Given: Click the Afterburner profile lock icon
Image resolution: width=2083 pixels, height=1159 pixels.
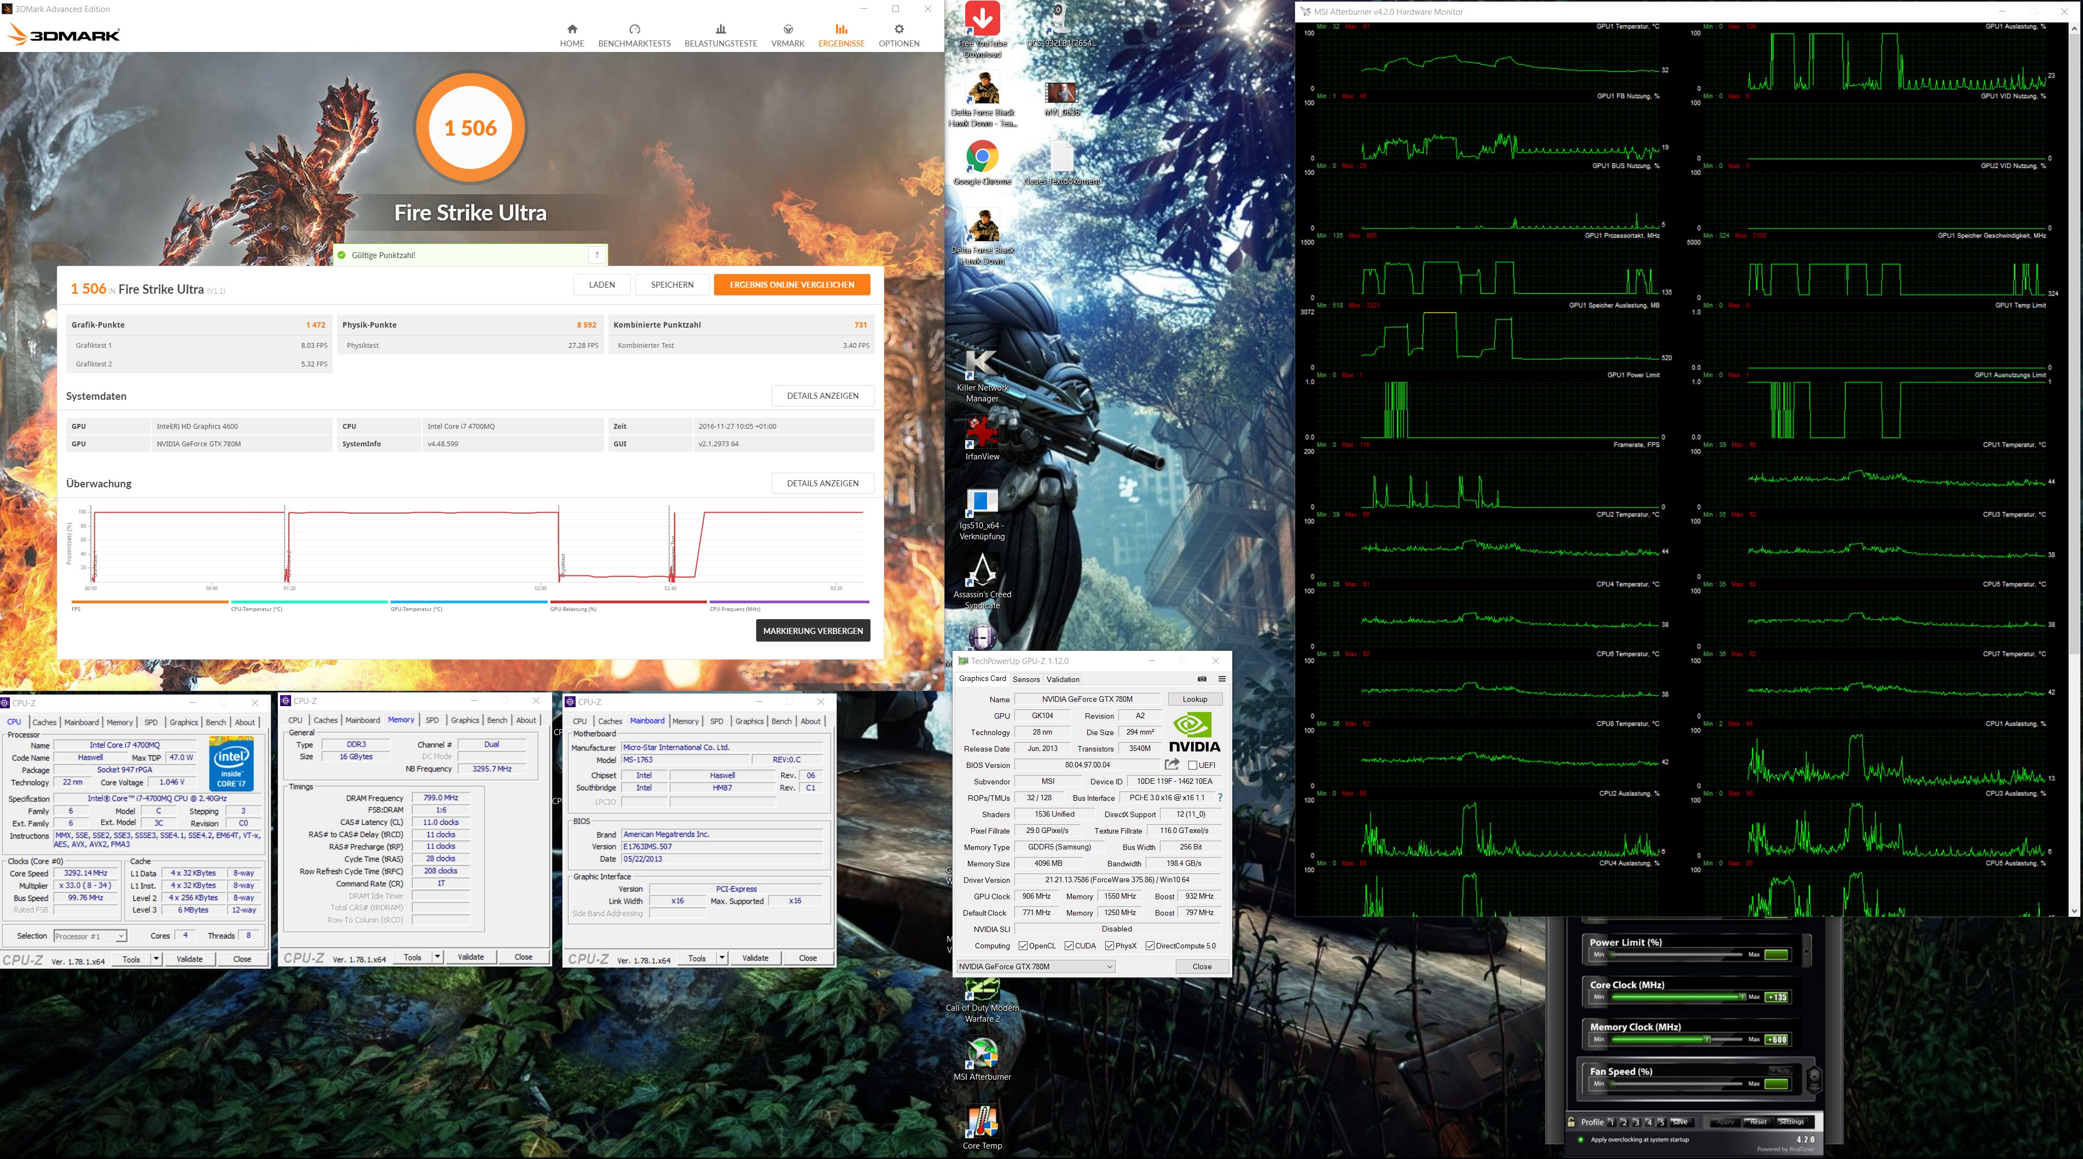Looking at the screenshot, I should tap(1571, 1122).
